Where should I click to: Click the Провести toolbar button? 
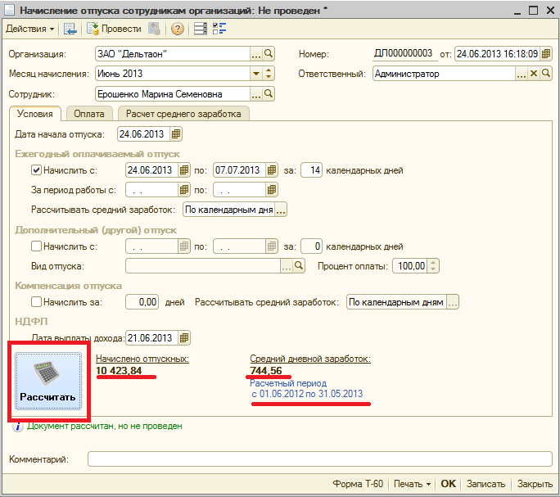pyautogui.click(x=115, y=29)
